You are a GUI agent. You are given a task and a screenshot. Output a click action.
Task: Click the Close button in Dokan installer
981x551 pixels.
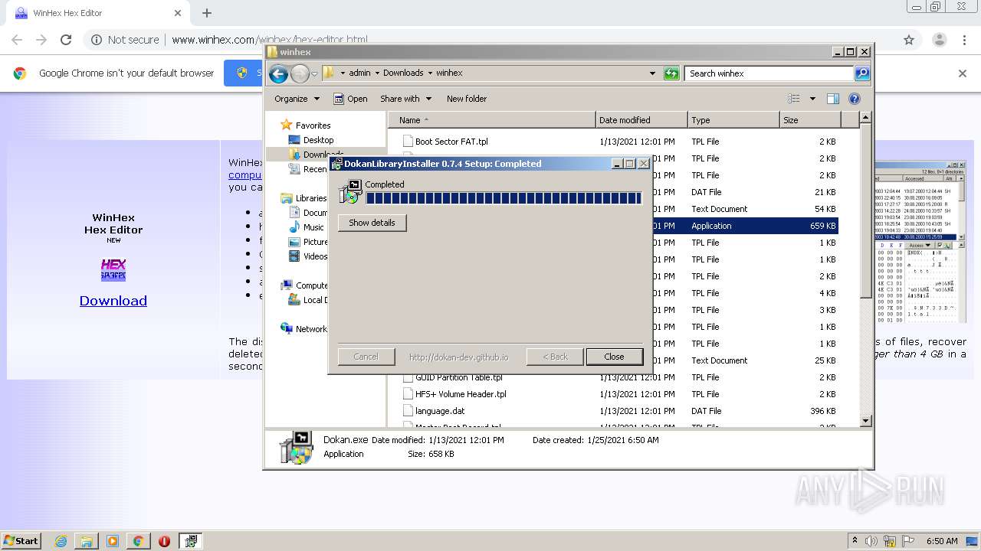[x=614, y=357]
